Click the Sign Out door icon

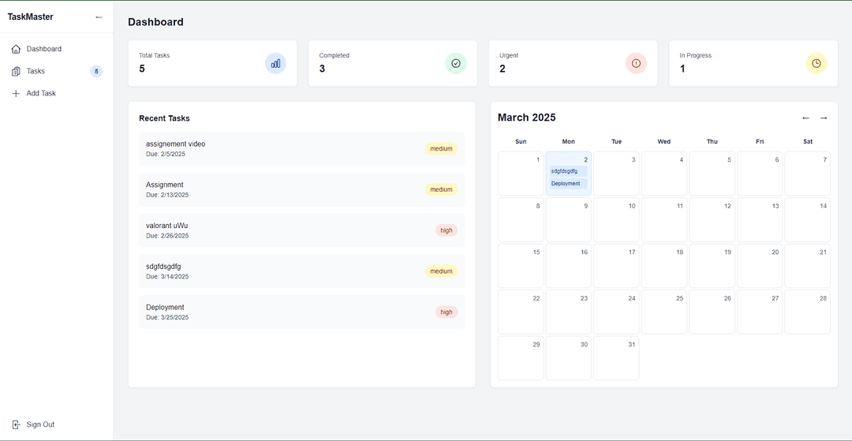16,424
